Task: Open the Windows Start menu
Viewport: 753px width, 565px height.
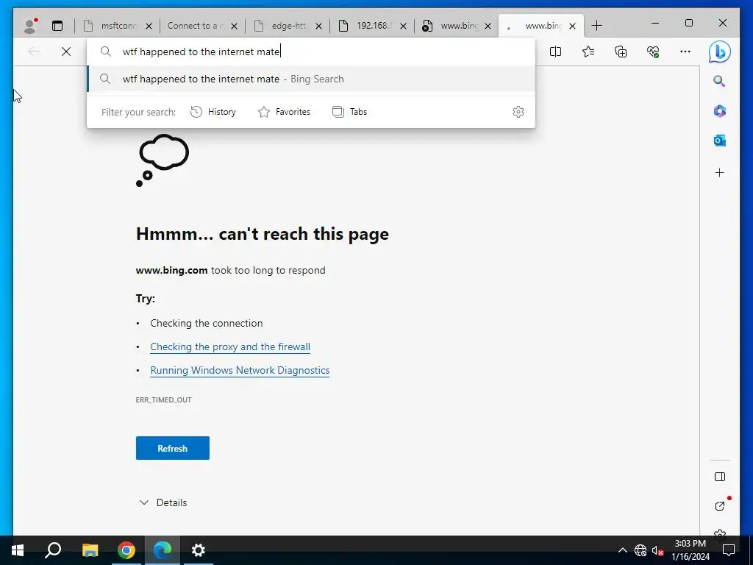Action: (18, 550)
